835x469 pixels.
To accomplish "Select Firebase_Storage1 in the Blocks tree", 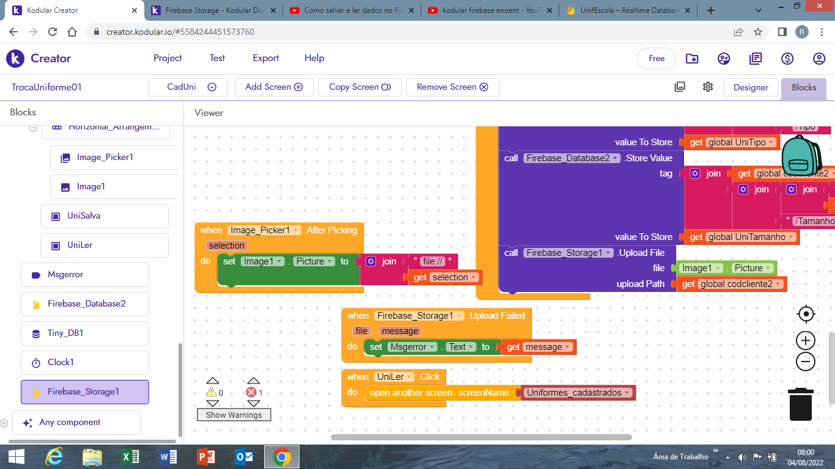I will point(85,392).
